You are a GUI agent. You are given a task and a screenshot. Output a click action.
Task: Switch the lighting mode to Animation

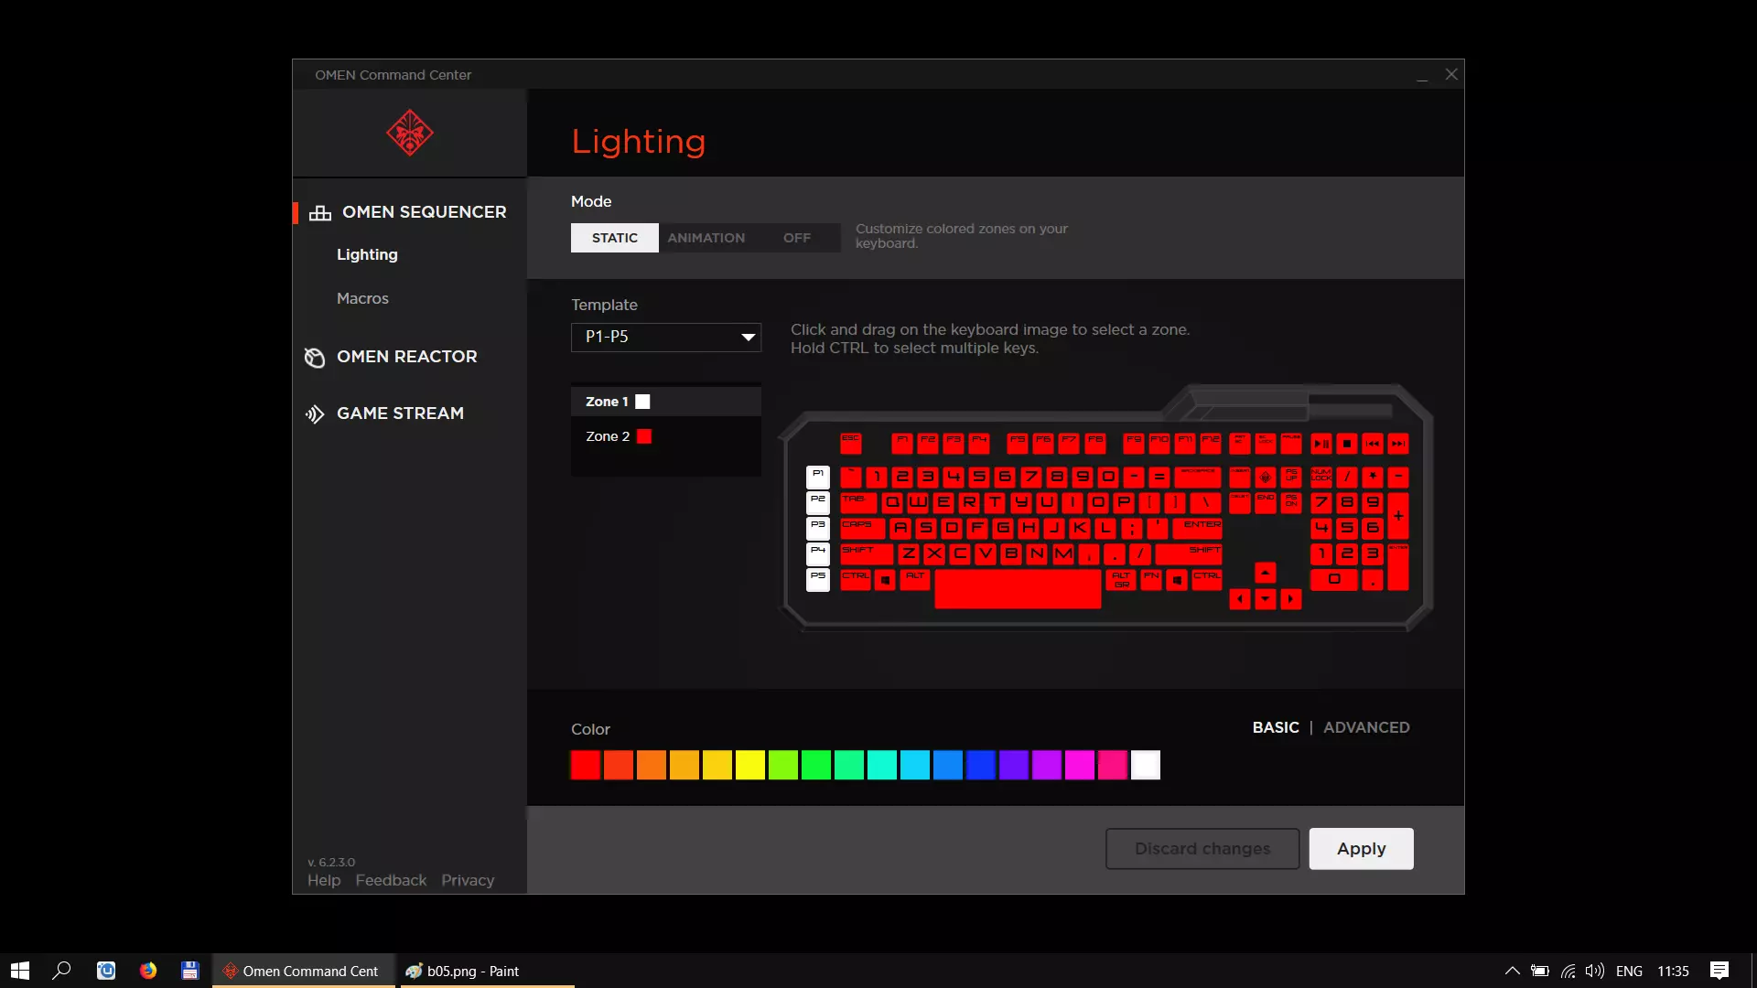706,238
